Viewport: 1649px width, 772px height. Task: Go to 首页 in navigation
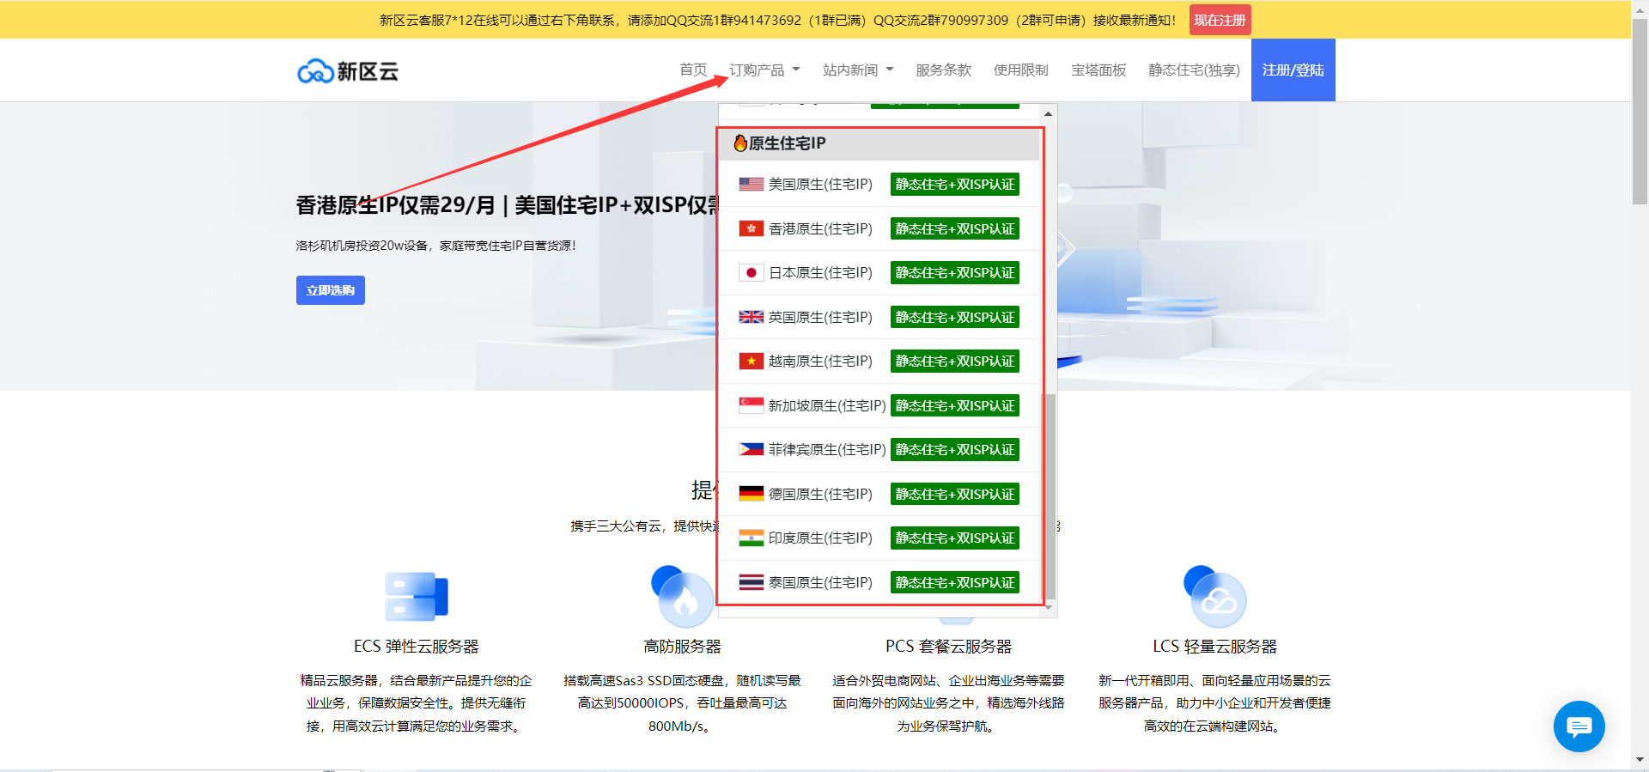click(693, 70)
